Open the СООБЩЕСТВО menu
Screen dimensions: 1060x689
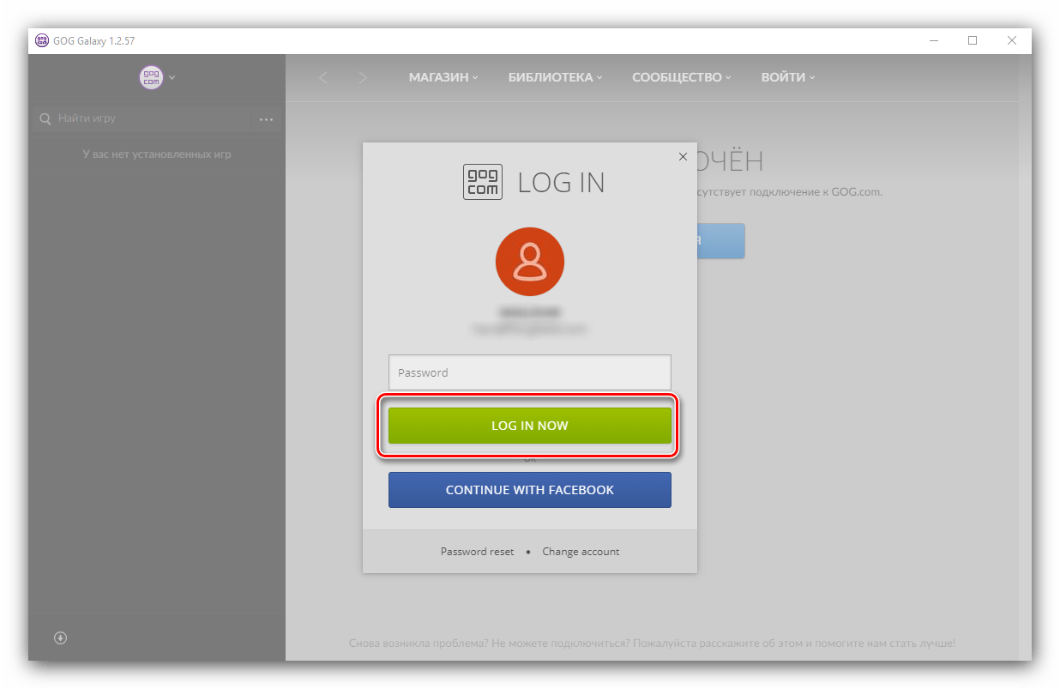point(682,77)
